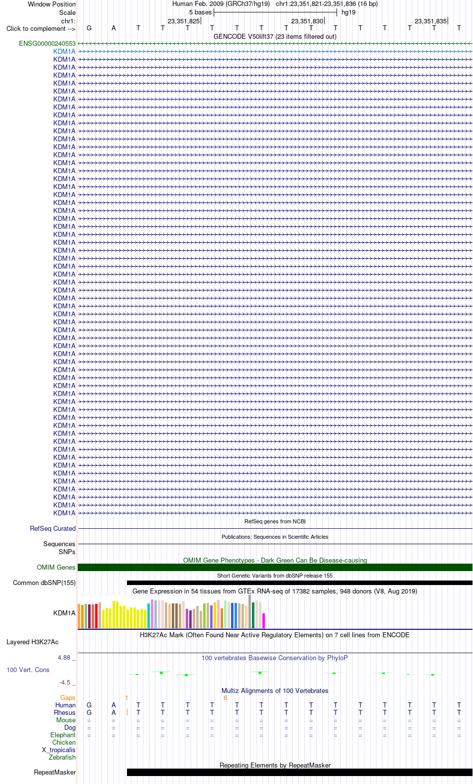Click position marker 23,351,825
Viewport: 473px width, 784px height.
184,21
